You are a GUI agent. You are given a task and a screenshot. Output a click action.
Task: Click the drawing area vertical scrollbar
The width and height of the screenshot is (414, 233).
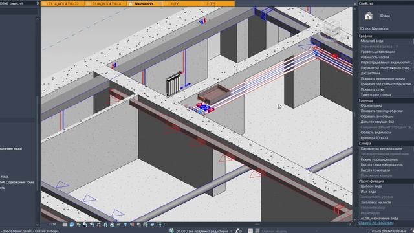coord(355,114)
